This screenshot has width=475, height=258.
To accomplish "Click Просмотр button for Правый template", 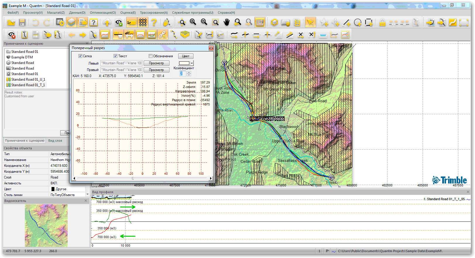I will point(156,70).
